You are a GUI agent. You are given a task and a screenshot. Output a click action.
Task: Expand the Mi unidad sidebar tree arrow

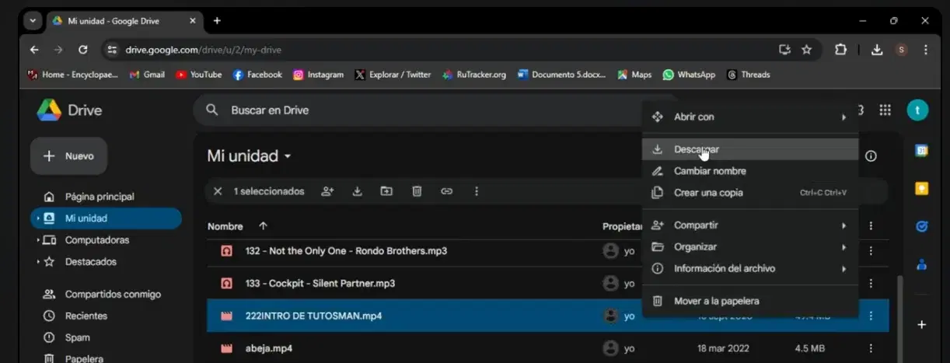[x=37, y=218]
